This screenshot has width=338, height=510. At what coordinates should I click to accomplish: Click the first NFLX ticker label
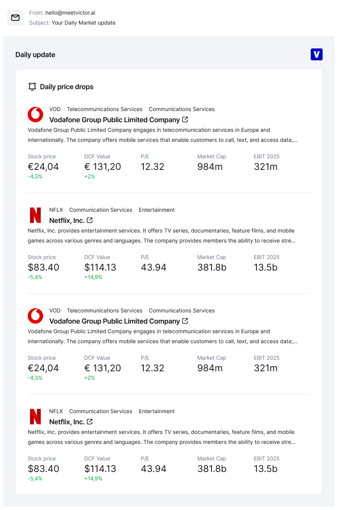click(x=56, y=210)
